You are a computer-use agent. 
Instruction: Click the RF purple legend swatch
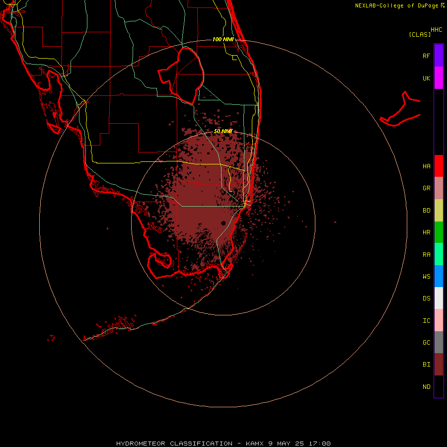(x=439, y=56)
